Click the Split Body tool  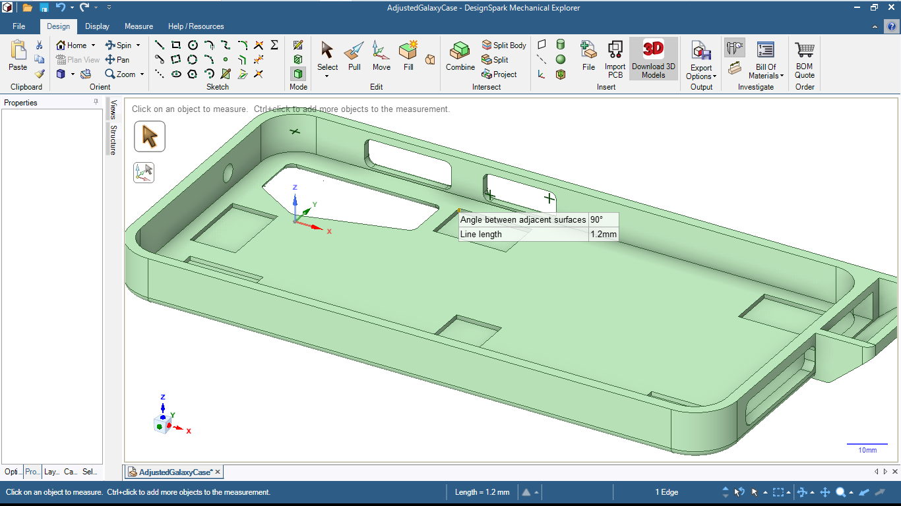tap(504, 45)
